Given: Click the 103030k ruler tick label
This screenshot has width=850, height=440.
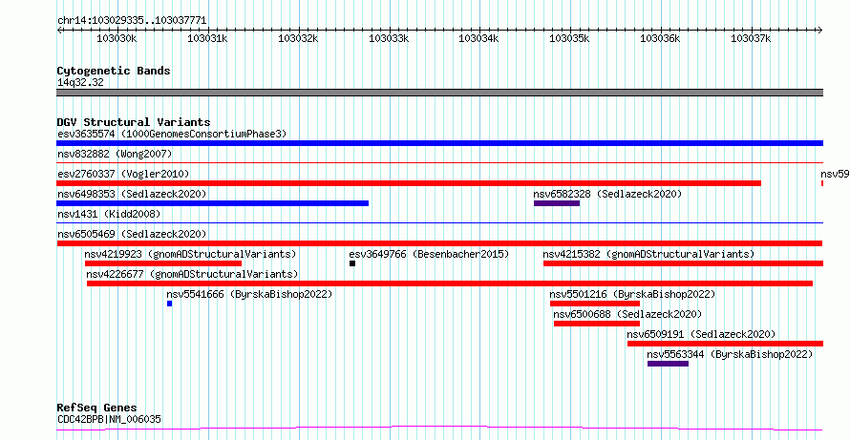Looking at the screenshot, I should coord(117,38).
